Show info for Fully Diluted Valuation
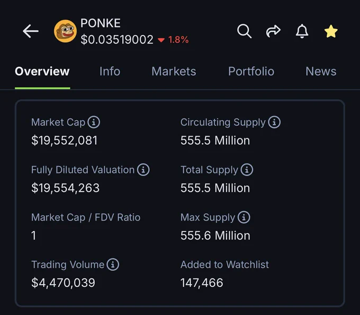Screen dimensions: 360x315 coord(143,170)
